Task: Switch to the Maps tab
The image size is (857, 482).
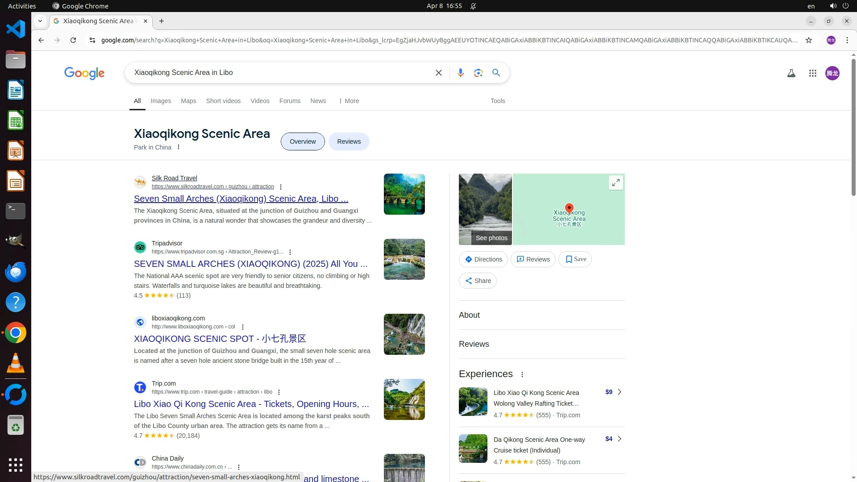Action: (188, 101)
